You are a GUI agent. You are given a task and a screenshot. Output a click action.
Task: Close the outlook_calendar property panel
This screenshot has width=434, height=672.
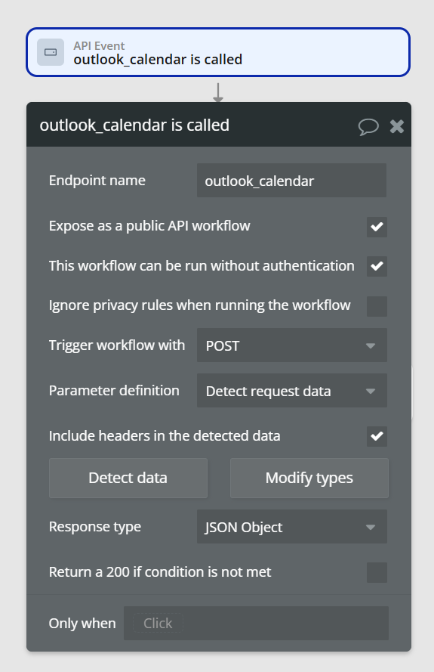pyautogui.click(x=397, y=126)
